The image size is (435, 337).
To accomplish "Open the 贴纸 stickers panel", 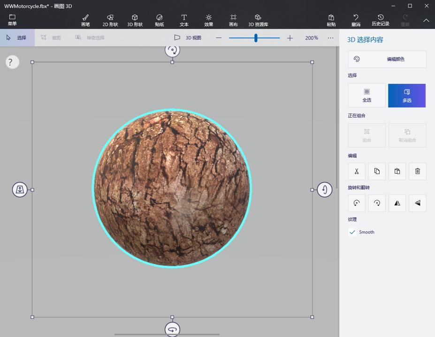I will coord(159,20).
